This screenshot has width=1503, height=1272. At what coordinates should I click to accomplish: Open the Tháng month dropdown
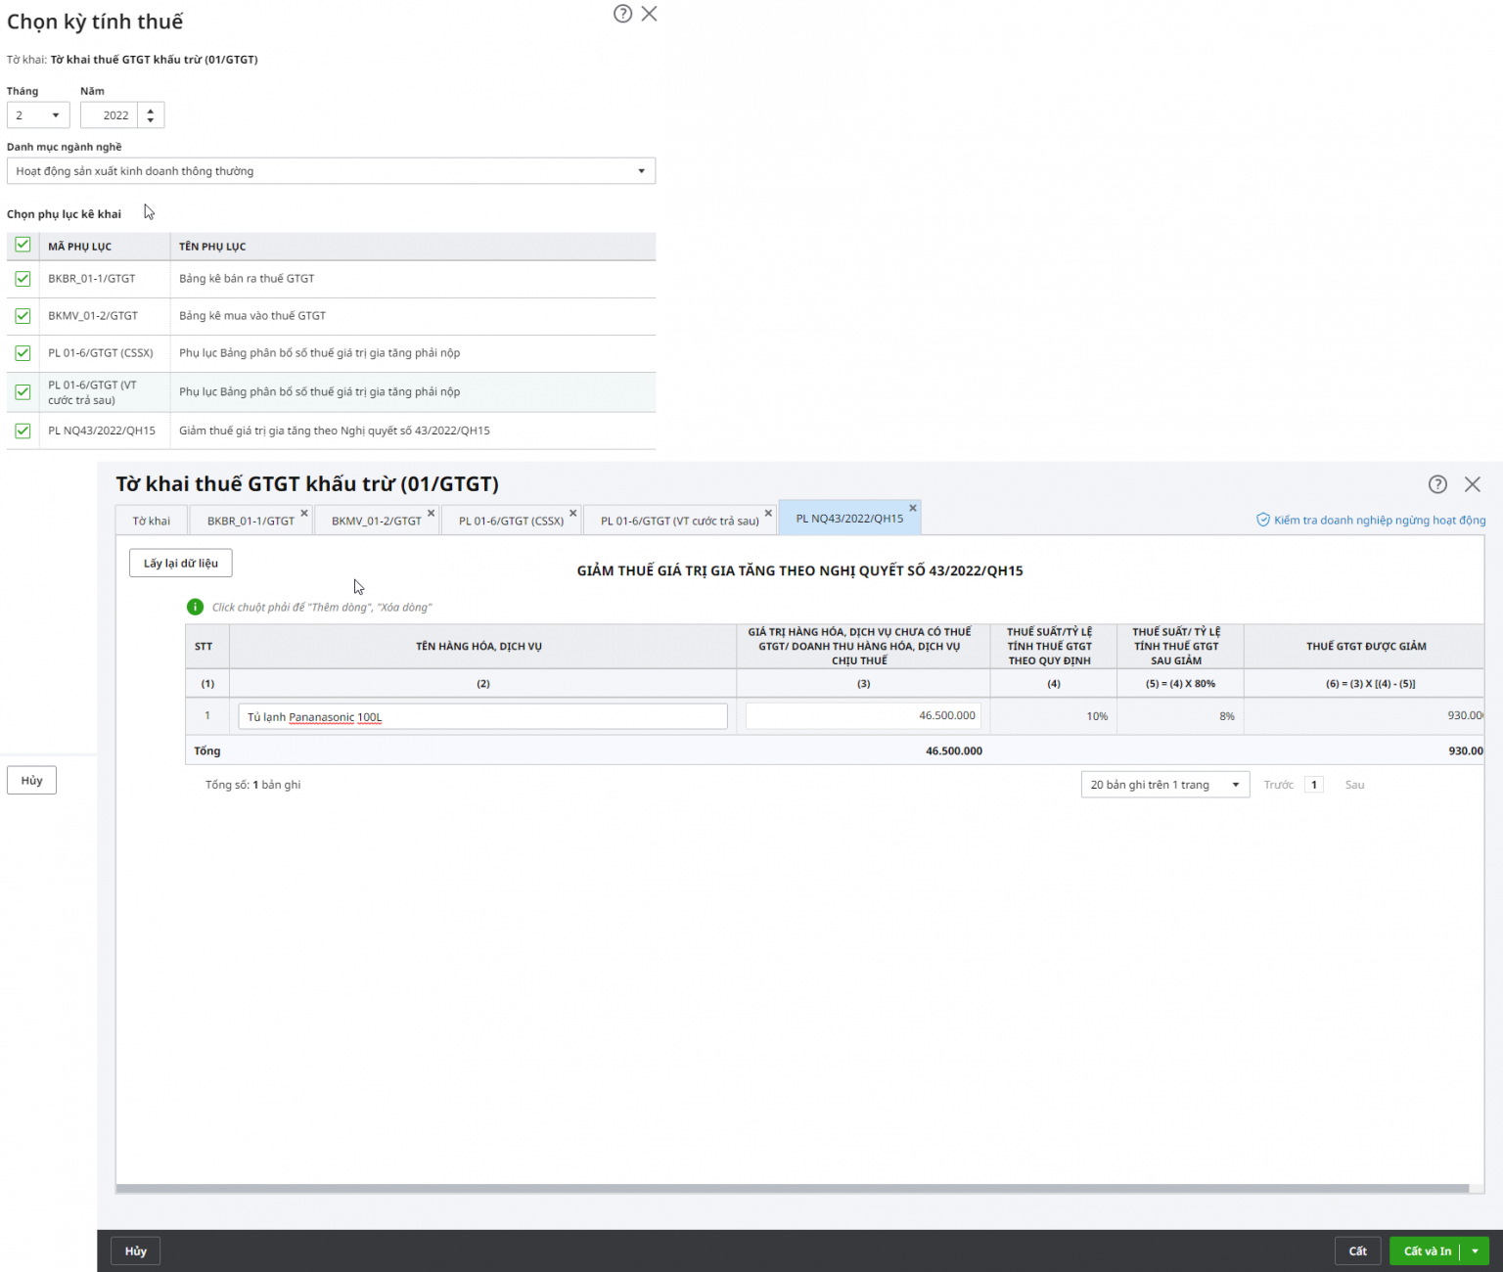(38, 115)
